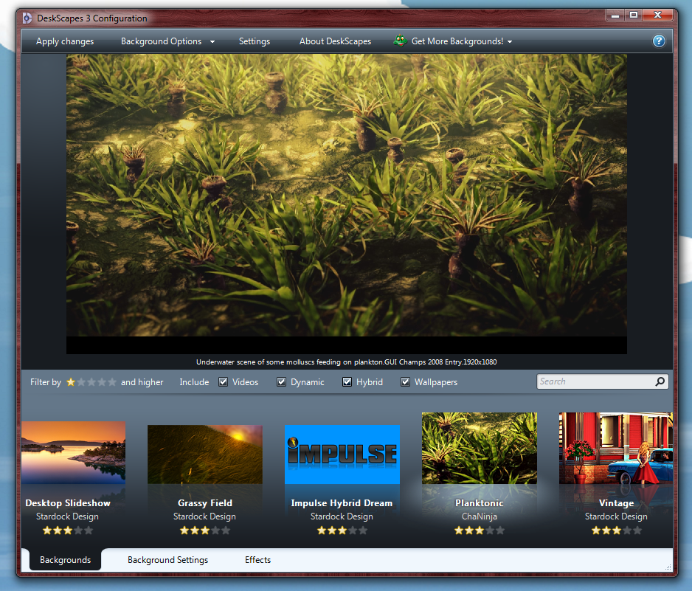Expand the Background Options dropdown arrow

[x=212, y=42]
